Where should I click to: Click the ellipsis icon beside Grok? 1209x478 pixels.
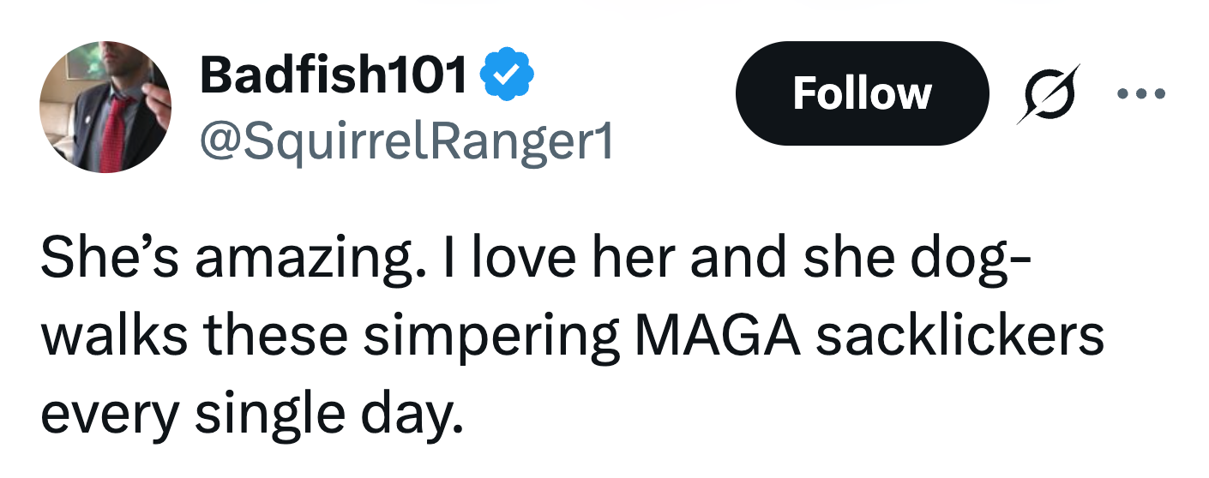pyautogui.click(x=1142, y=93)
